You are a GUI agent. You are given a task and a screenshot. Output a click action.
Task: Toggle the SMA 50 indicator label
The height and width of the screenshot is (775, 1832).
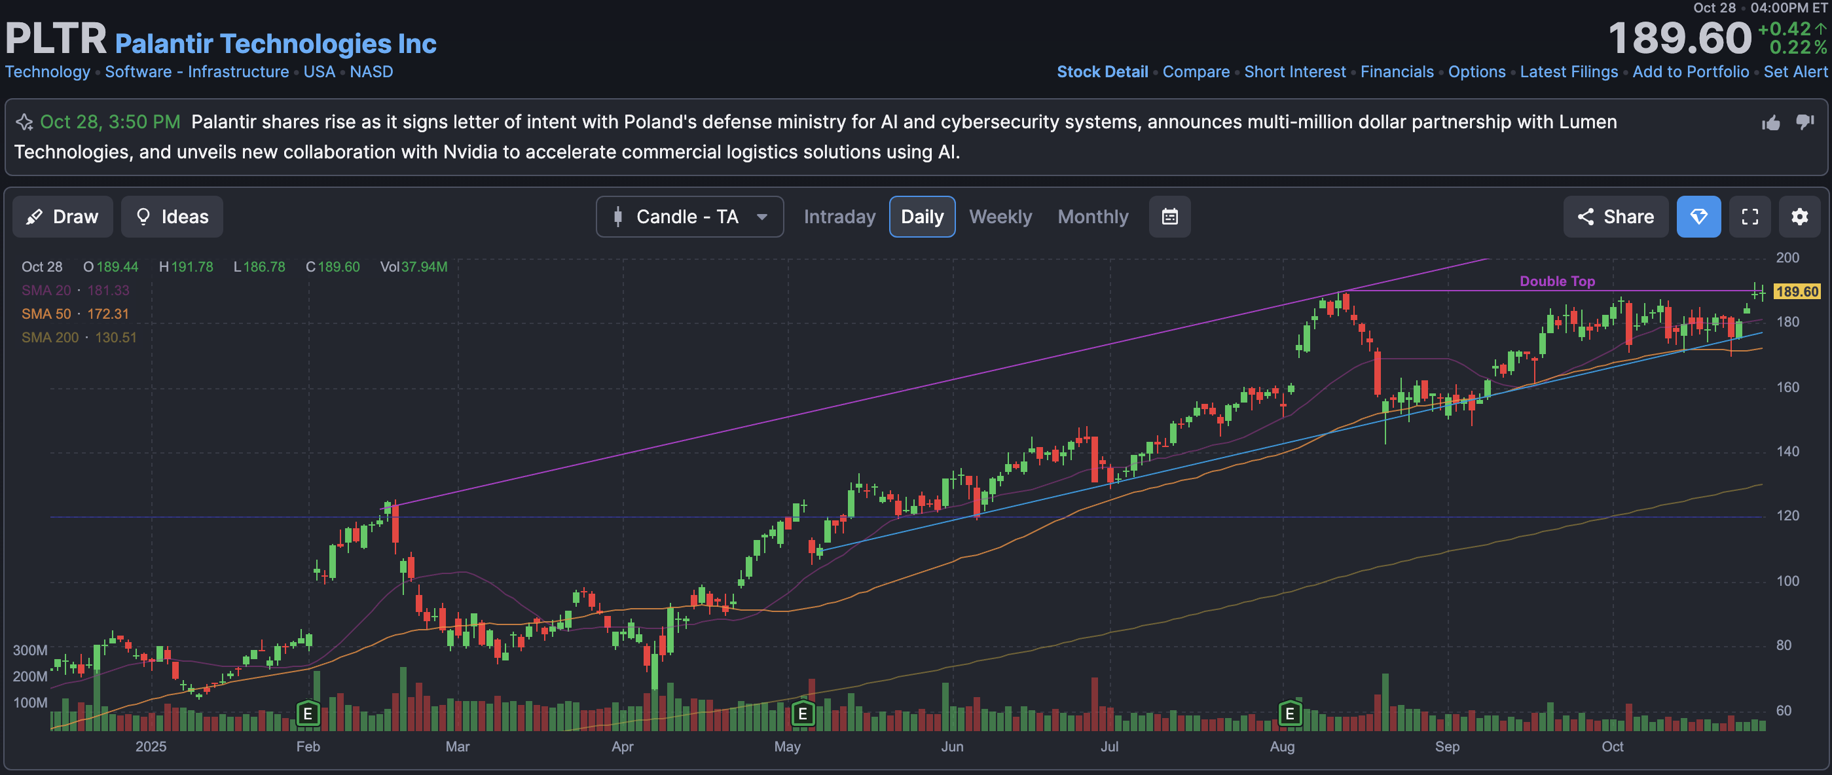[x=46, y=314]
